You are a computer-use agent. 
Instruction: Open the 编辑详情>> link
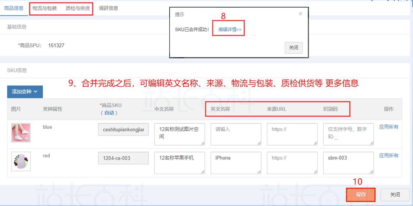(x=230, y=29)
